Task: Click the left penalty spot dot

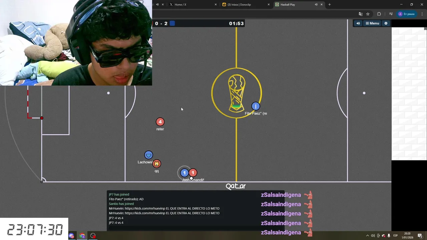Action: coord(108,93)
